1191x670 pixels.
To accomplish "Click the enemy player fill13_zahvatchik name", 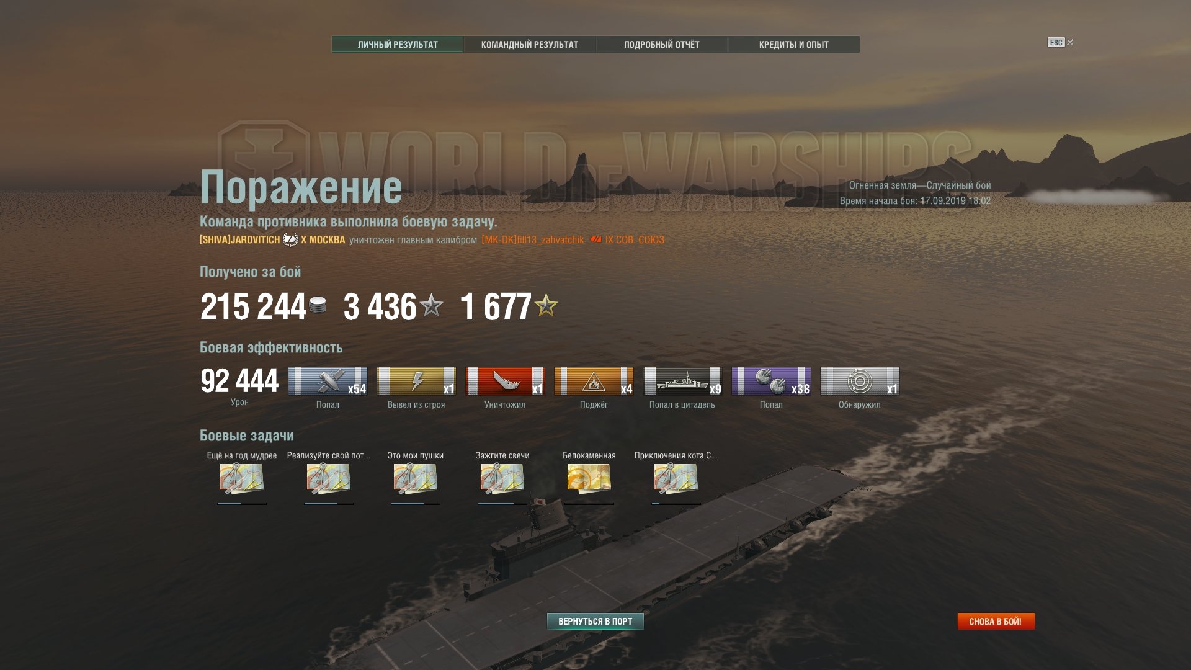I will (x=533, y=240).
